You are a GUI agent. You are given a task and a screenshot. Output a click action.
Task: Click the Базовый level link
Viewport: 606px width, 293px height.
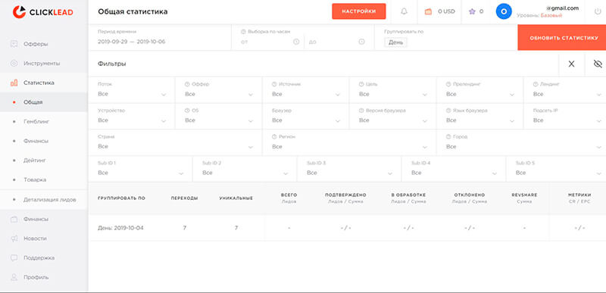tap(551, 16)
